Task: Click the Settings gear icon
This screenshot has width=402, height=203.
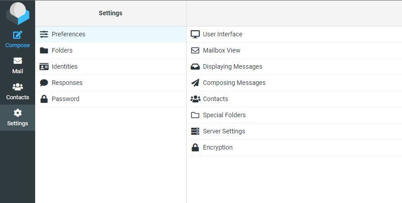Action: (x=18, y=113)
